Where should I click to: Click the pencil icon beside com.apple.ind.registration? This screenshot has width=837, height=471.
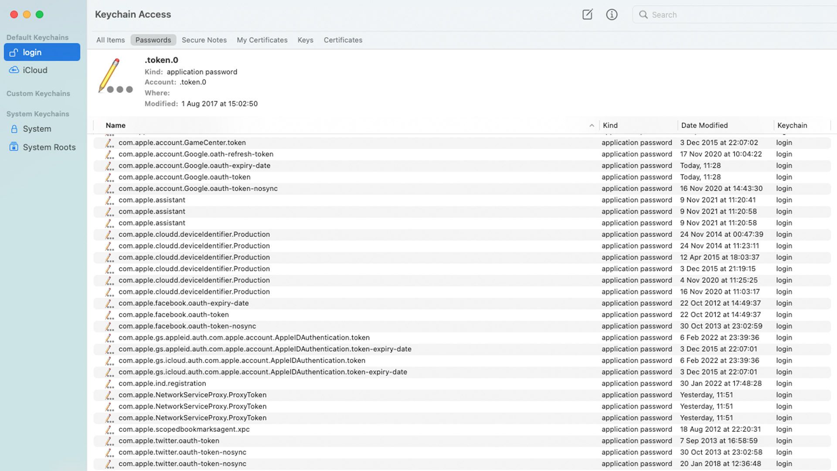[109, 384]
